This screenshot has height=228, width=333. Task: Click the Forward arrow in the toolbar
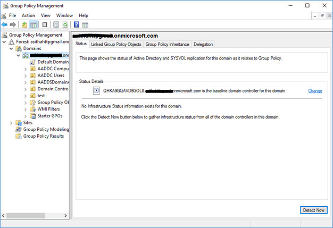coord(13,25)
